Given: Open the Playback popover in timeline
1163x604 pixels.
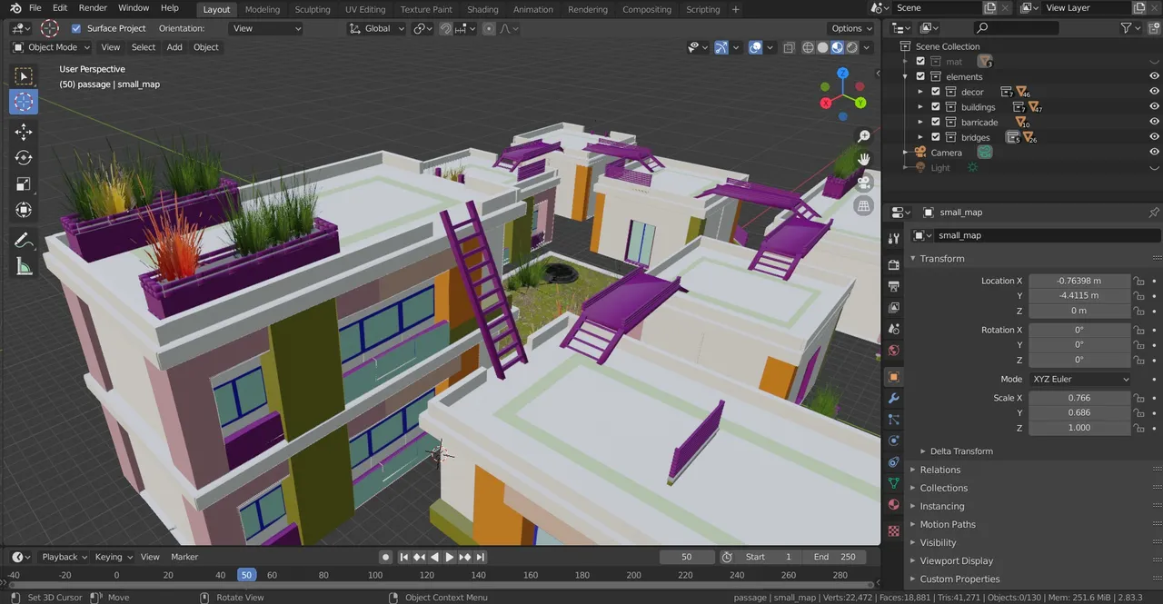Looking at the screenshot, I should (65, 557).
